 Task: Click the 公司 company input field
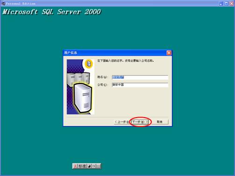140,85
